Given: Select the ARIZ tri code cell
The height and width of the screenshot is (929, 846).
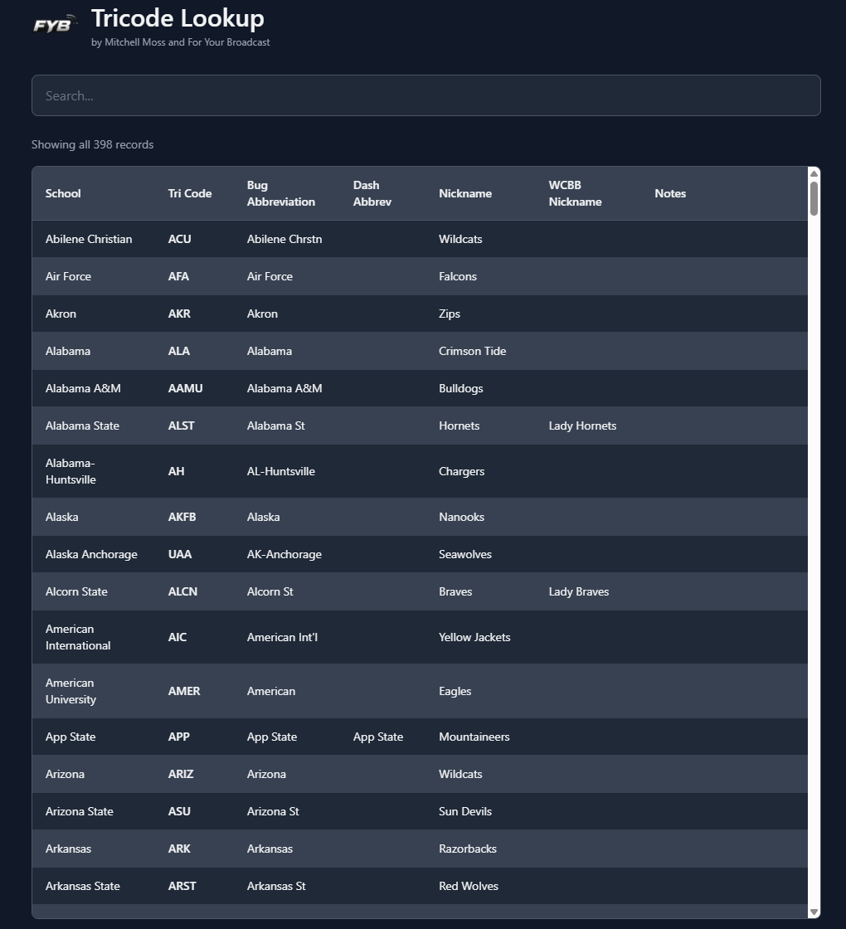Looking at the screenshot, I should [x=181, y=774].
